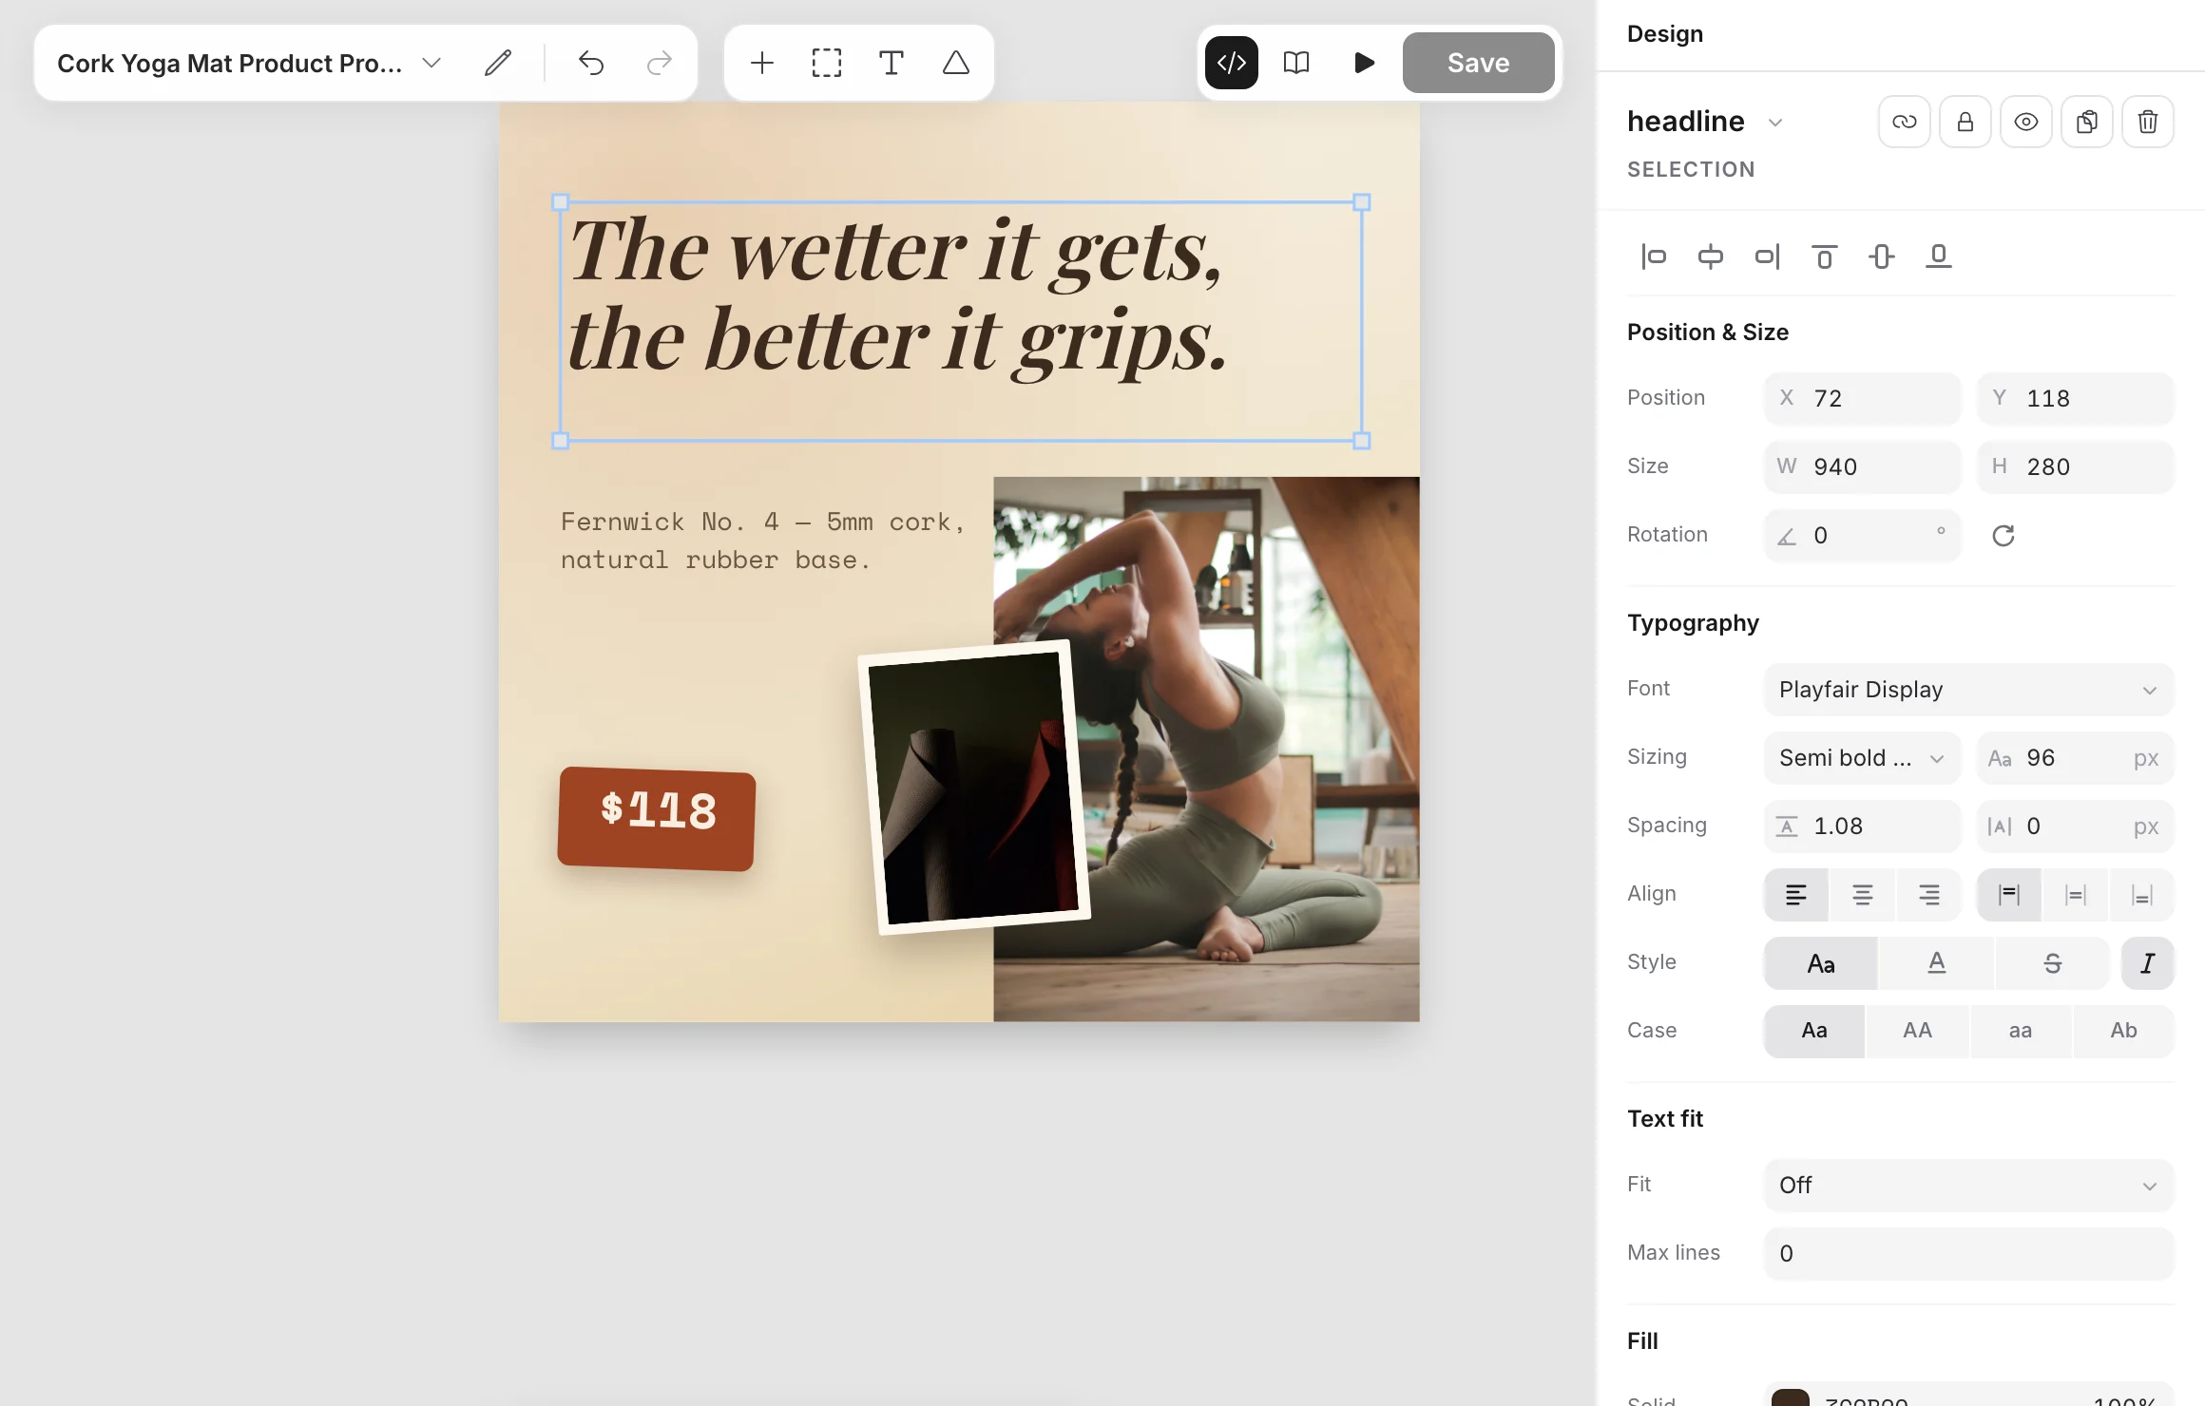This screenshot has width=2205, height=1406.
Task: Duplicate the headline element
Action: (2087, 122)
